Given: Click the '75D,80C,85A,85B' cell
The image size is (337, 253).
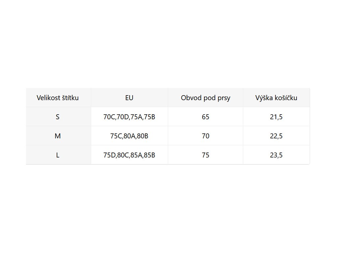Looking at the screenshot, I should 129,155.
